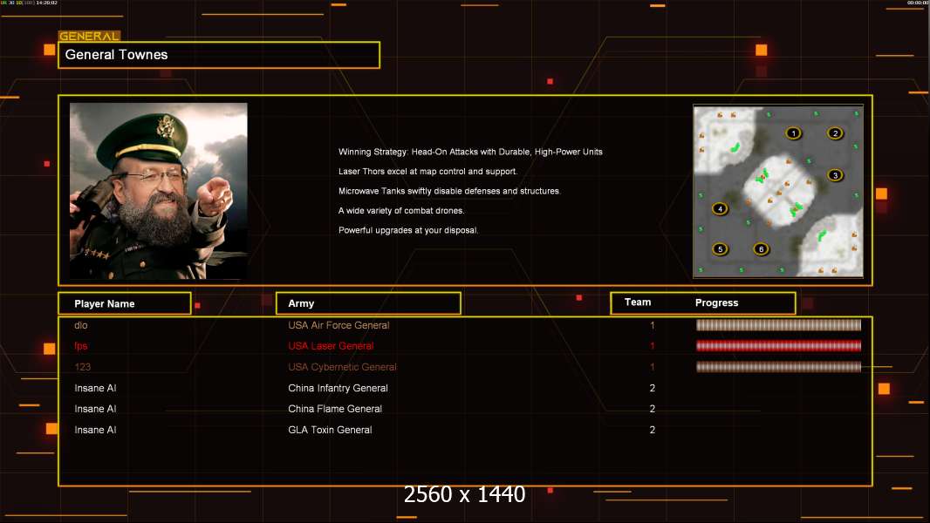The height and width of the screenshot is (523, 930).
Task: Click start position marker 5 on minimap
Action: click(x=720, y=249)
